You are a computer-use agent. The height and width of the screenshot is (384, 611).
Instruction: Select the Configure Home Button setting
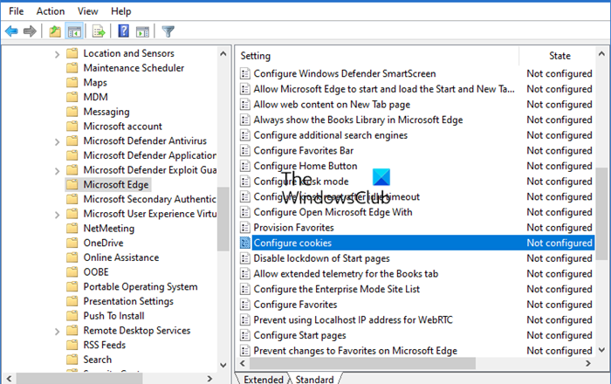coord(305,167)
